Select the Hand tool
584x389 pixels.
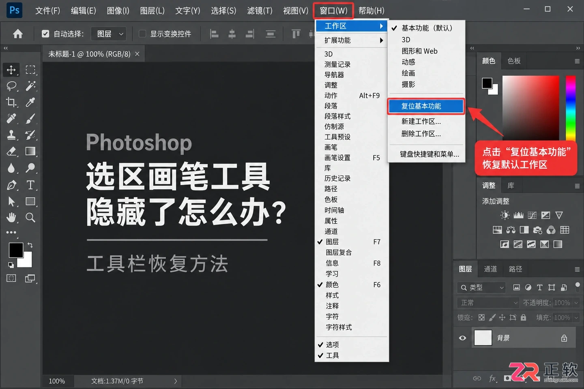(11, 218)
